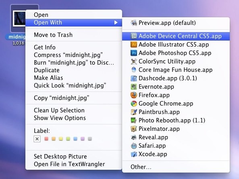
Task: Expand the Open With submenu arrow
Action: click(116, 22)
